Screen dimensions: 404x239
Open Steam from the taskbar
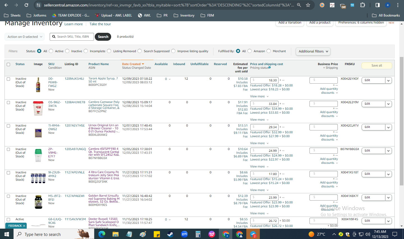[170, 234]
